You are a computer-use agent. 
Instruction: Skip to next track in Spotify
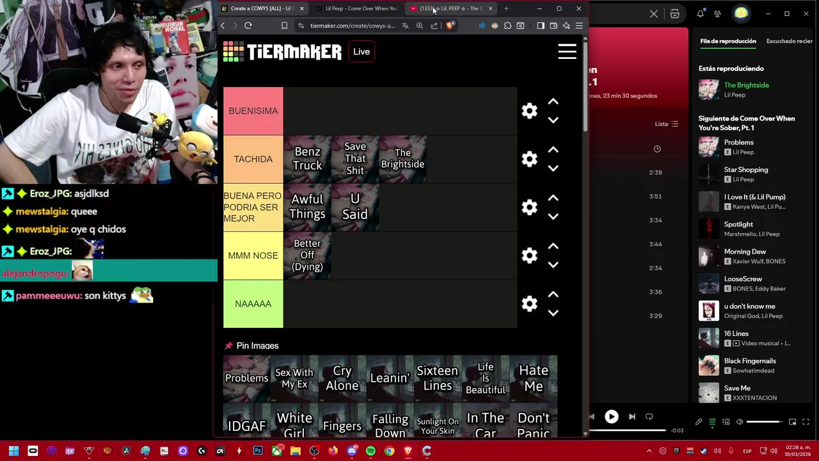click(x=632, y=417)
